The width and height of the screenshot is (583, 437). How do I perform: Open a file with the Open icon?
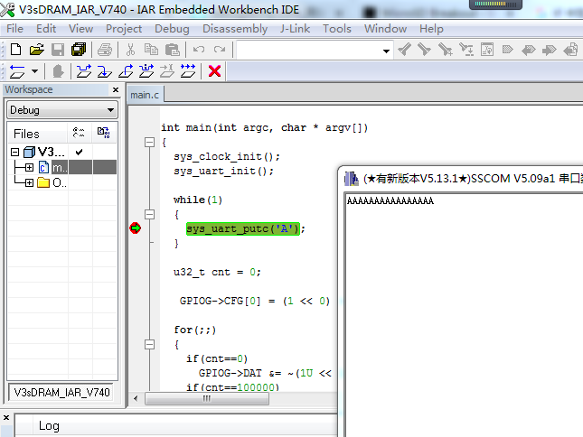(x=36, y=50)
